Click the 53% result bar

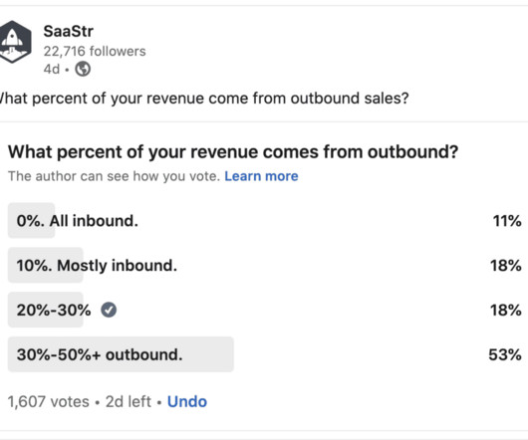pyautogui.click(x=121, y=354)
